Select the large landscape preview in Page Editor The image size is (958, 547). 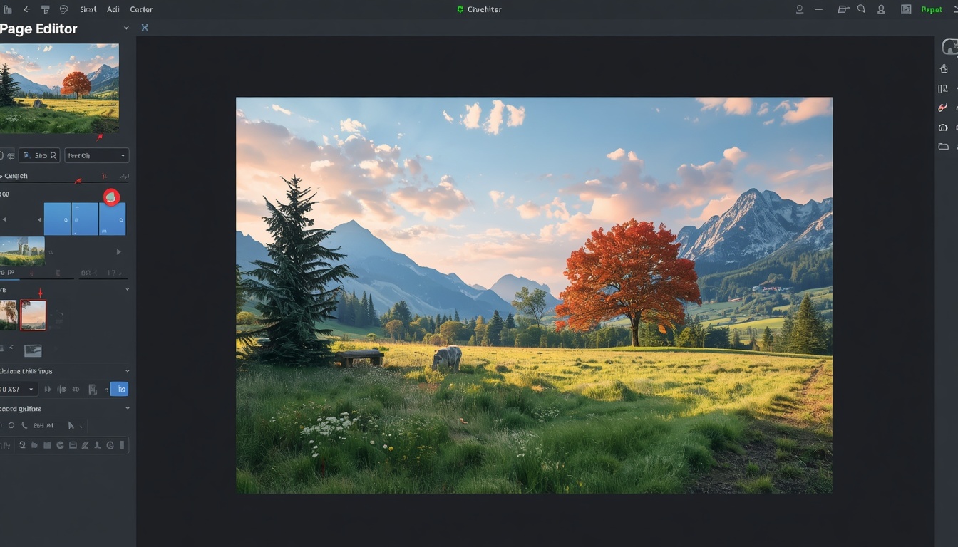coord(59,88)
